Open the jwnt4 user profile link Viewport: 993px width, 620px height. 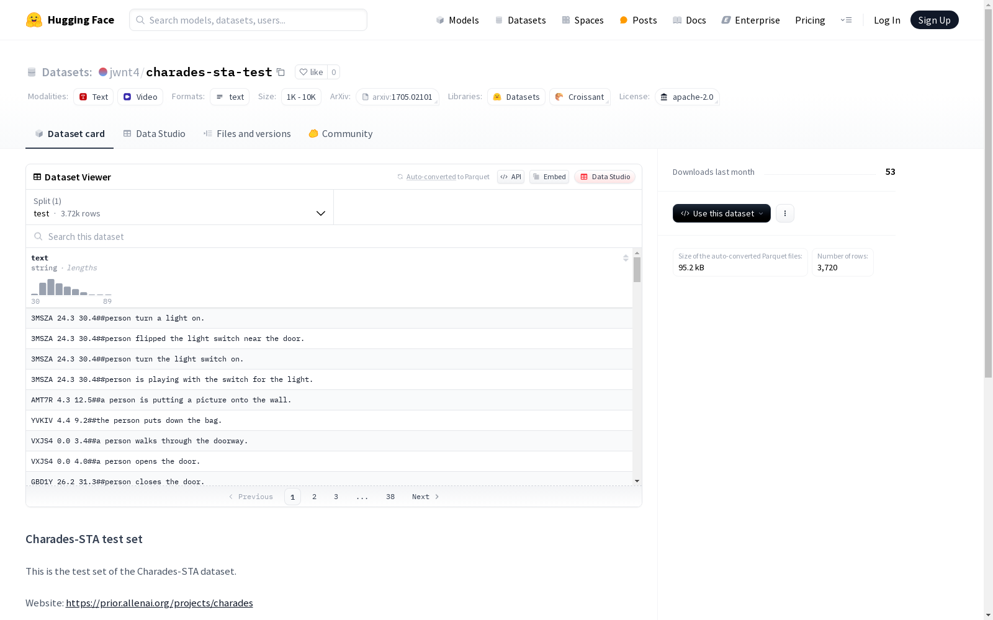[124, 72]
